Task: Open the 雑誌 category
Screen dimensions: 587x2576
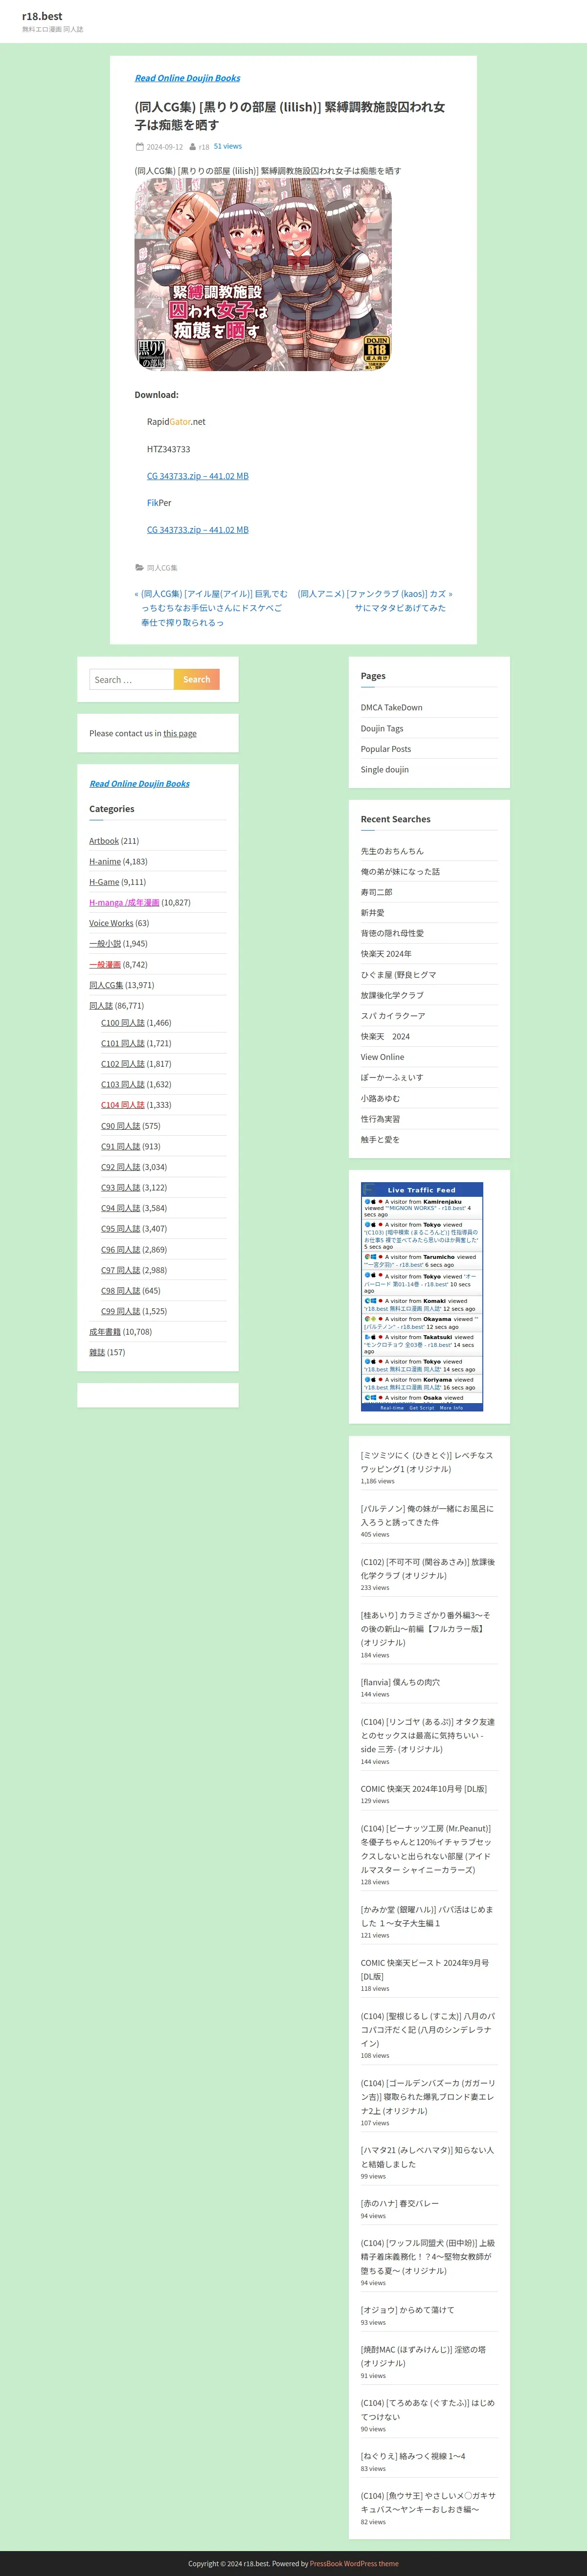Action: coord(97,1352)
